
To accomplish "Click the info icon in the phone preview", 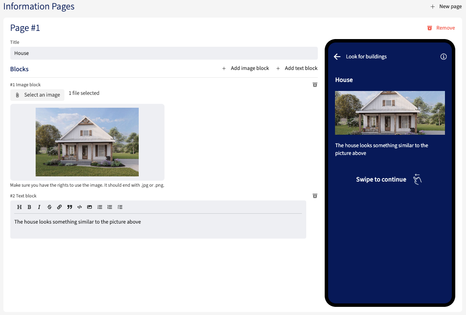I will click(x=444, y=57).
